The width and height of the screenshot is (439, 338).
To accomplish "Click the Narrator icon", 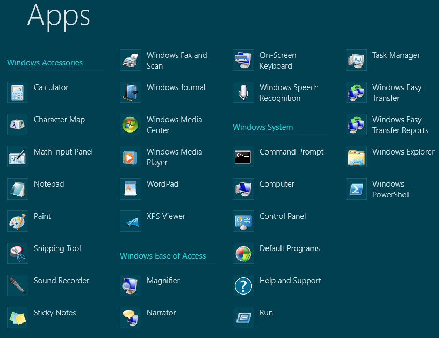I will click(x=131, y=317).
